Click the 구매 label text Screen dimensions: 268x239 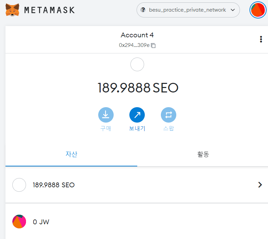(106, 128)
